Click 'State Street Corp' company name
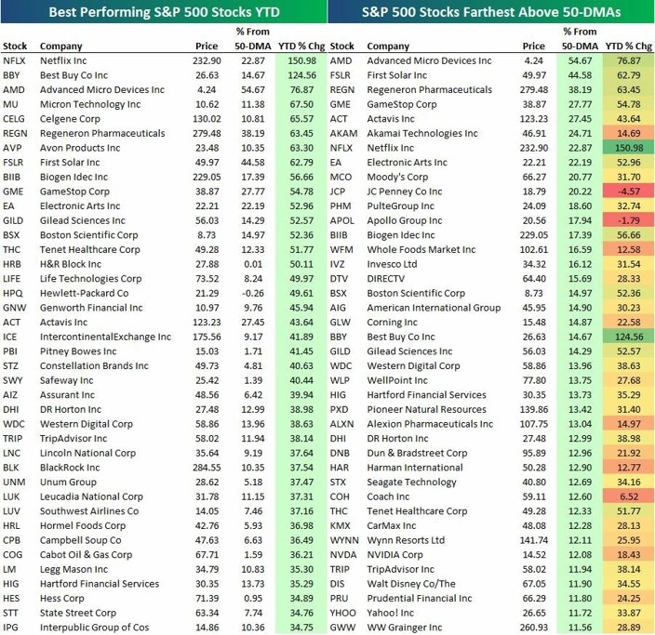This screenshot has width=655, height=635. point(78,613)
